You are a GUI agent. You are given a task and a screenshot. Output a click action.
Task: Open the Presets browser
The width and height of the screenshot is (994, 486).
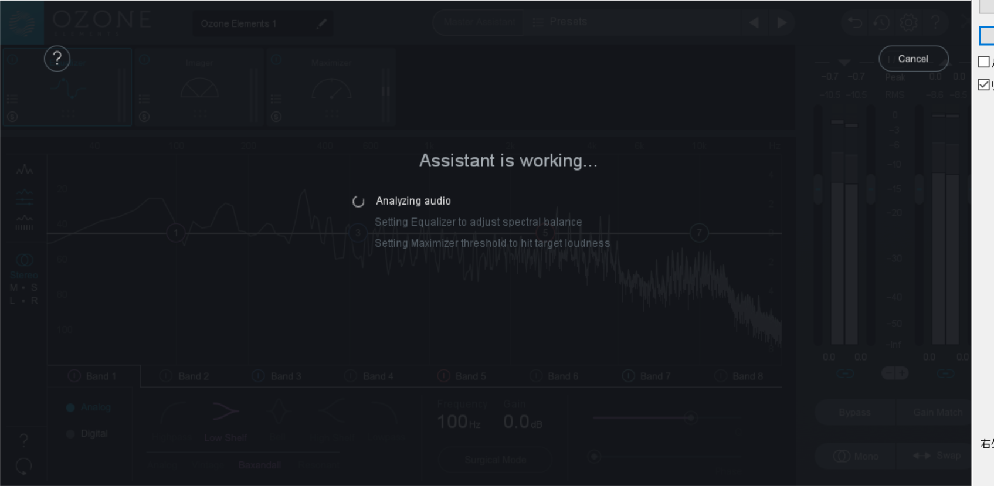point(560,22)
